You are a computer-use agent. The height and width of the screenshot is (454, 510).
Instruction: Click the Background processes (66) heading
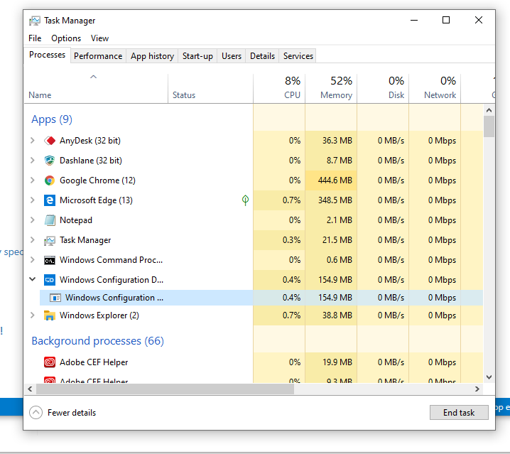click(x=97, y=341)
